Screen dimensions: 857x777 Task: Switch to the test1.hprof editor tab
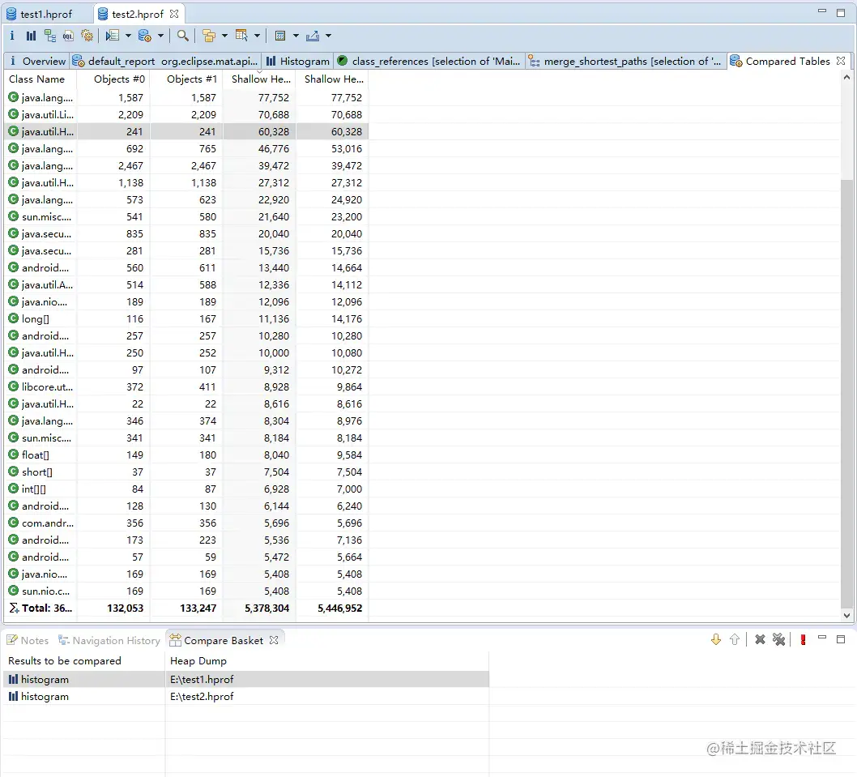[x=46, y=15]
